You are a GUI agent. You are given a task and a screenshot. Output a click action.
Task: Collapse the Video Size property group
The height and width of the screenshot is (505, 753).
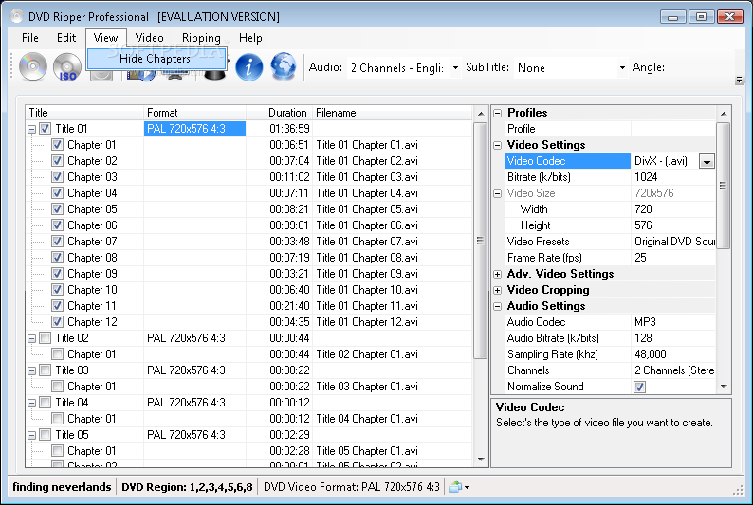(x=498, y=193)
